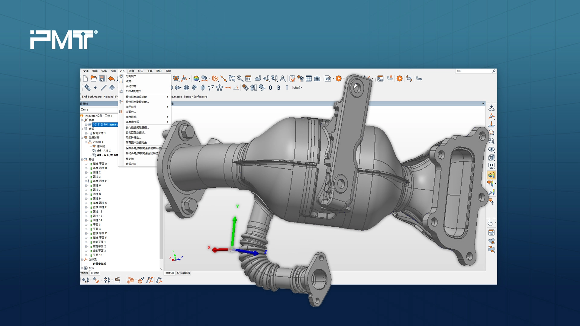The image size is (580, 326).
Task: Click the rainbow color cube icon
Action: coord(196,78)
